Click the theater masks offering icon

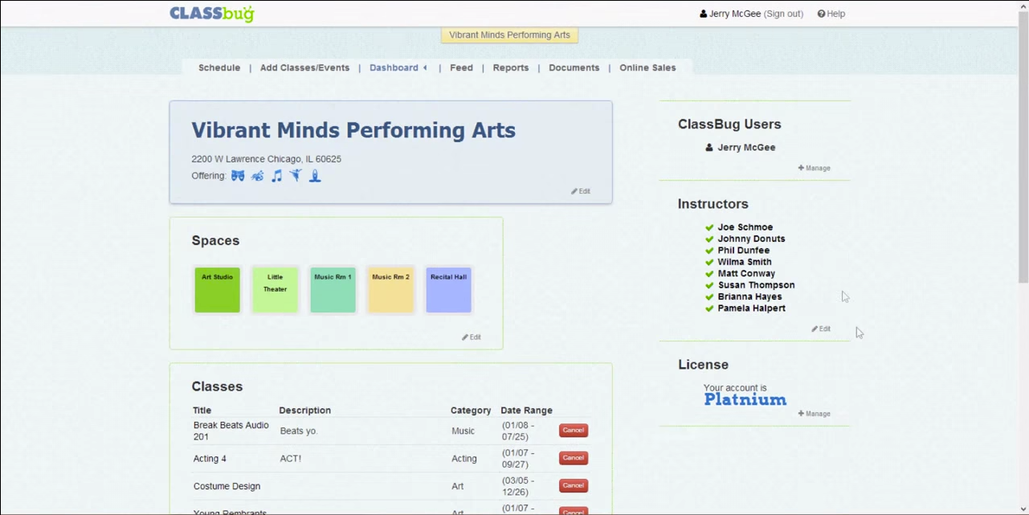coord(238,176)
